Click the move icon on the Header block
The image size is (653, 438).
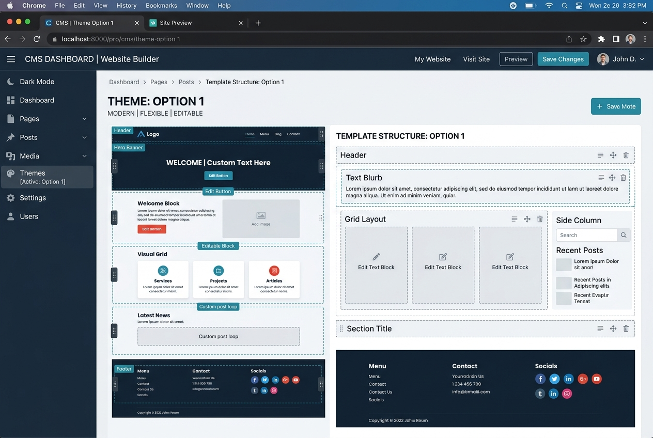613,155
